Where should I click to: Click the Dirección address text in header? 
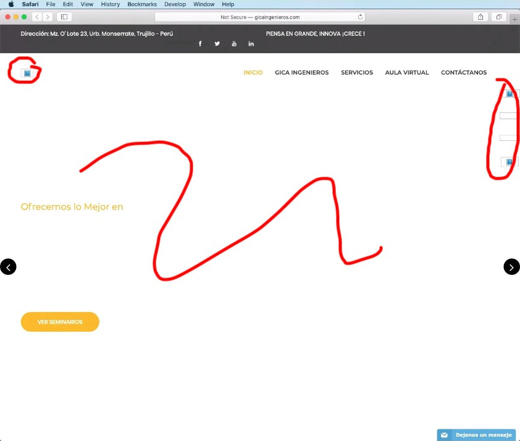point(97,34)
